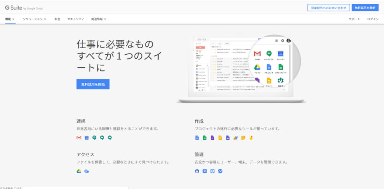Go to the セキュリティ page
Screen dimensions: 384x189
click(76, 19)
